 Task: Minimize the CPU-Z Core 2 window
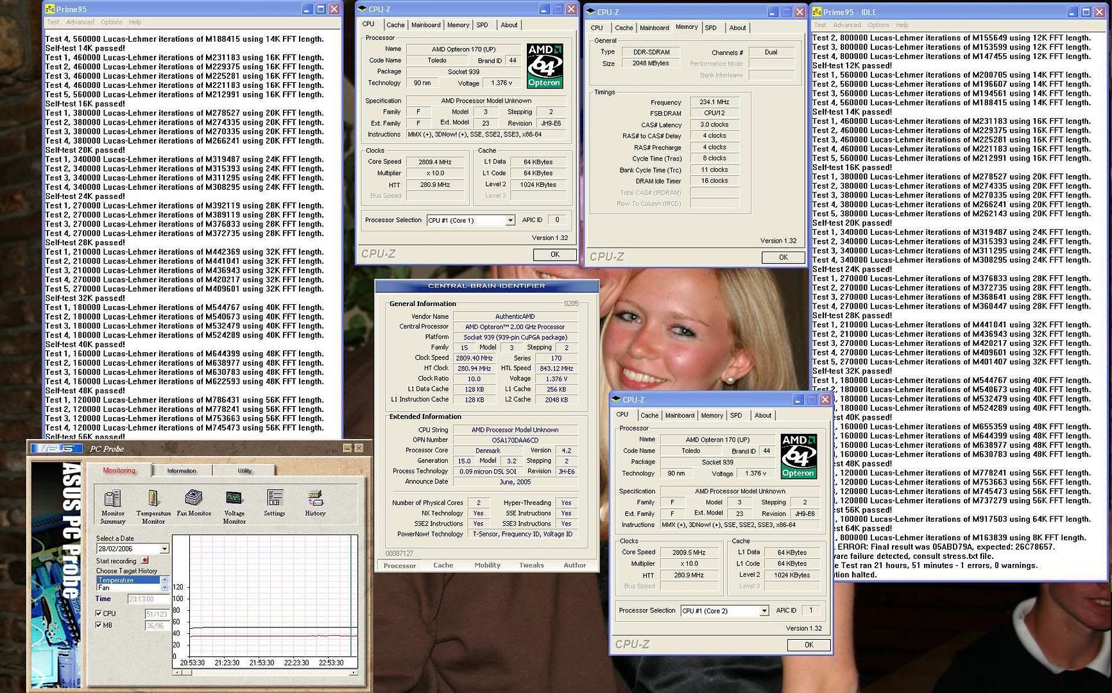pyautogui.click(x=798, y=399)
